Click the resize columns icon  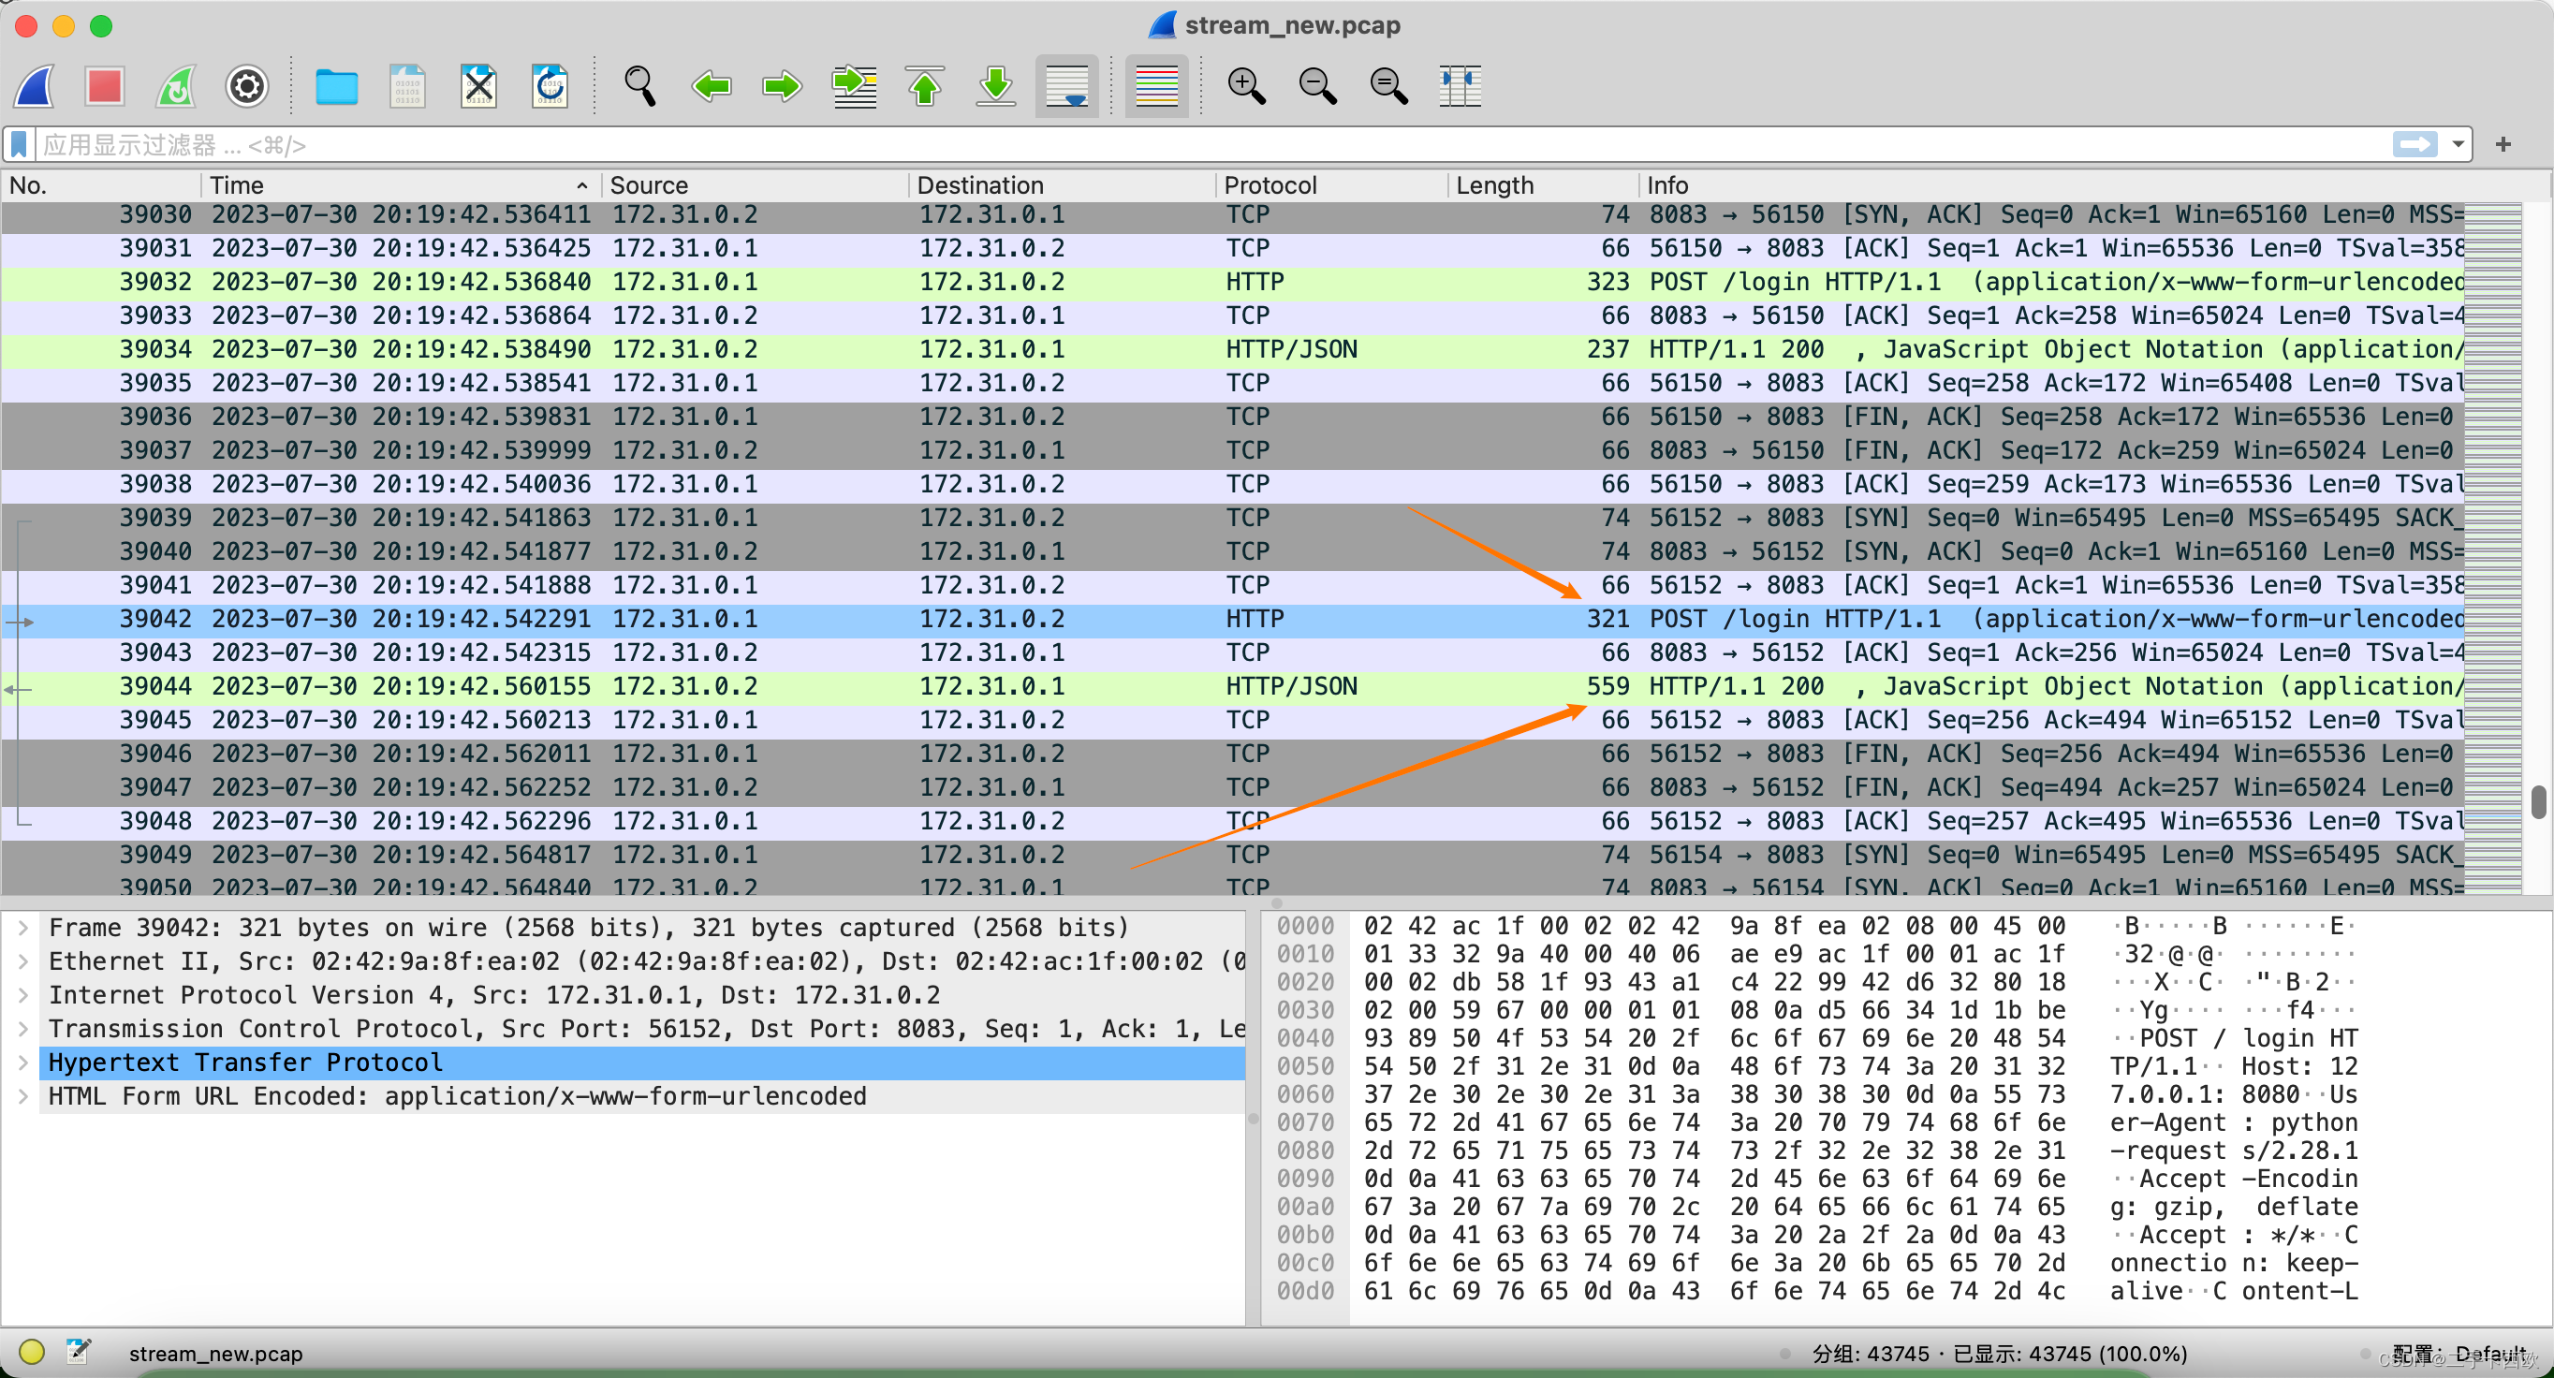point(1460,86)
